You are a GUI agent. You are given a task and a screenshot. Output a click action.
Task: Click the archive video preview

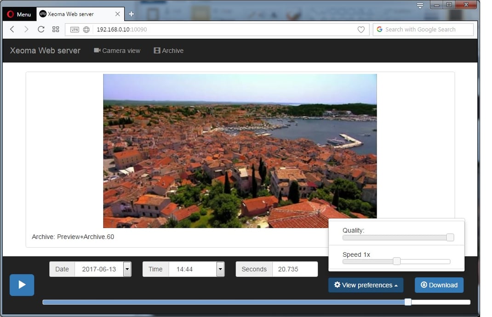click(240, 151)
